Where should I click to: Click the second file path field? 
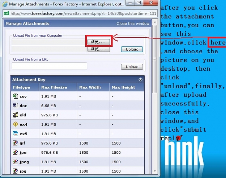(50, 49)
